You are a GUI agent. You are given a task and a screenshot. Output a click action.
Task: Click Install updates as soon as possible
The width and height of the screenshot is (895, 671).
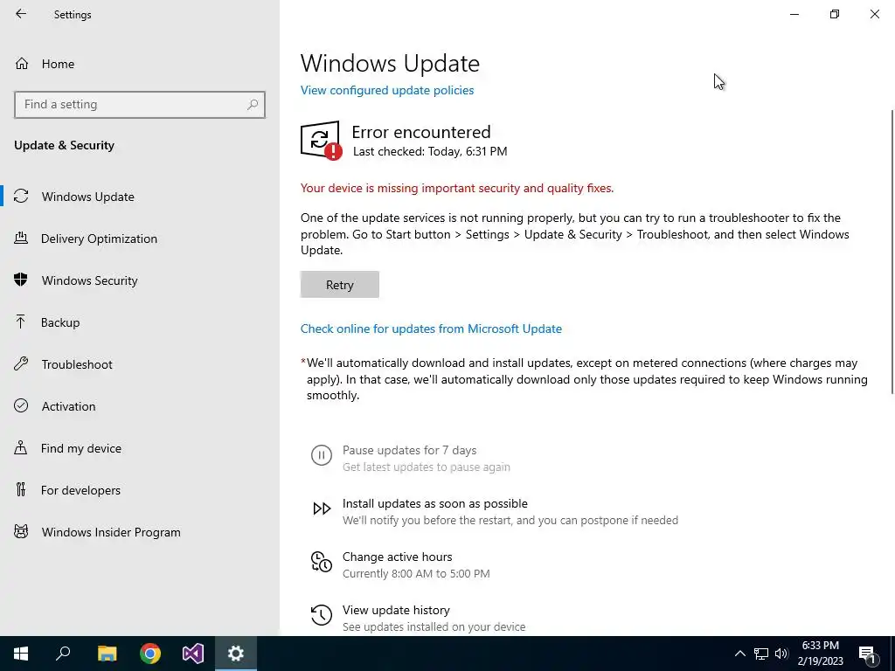(435, 503)
